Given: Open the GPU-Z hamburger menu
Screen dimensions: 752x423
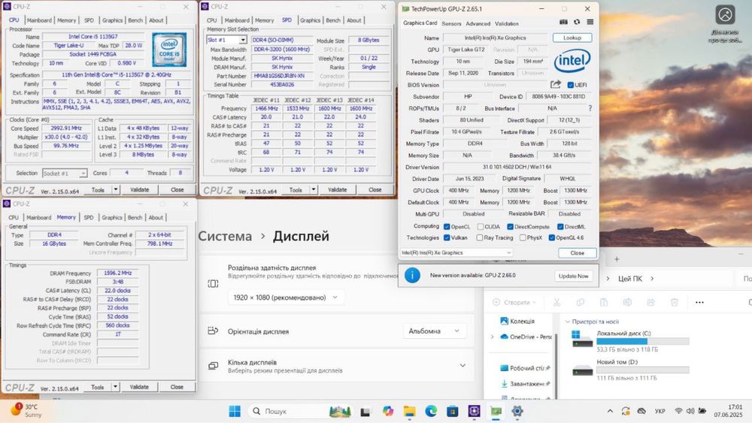Looking at the screenshot, I should pos(590,22).
